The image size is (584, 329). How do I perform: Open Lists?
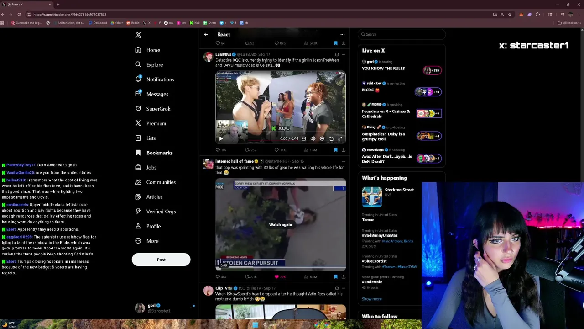(145, 138)
